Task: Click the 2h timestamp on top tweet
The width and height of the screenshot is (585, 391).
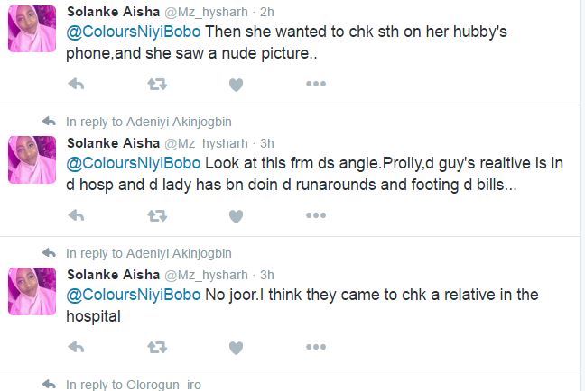Action: pos(266,12)
